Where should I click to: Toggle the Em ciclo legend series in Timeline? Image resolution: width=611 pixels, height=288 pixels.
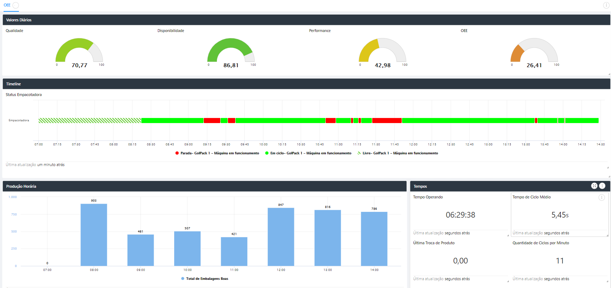pyautogui.click(x=308, y=153)
